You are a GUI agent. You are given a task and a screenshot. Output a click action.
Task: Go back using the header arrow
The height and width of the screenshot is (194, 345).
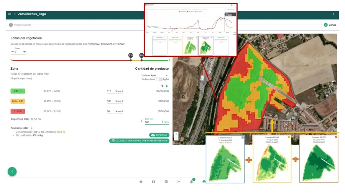pos(15,14)
